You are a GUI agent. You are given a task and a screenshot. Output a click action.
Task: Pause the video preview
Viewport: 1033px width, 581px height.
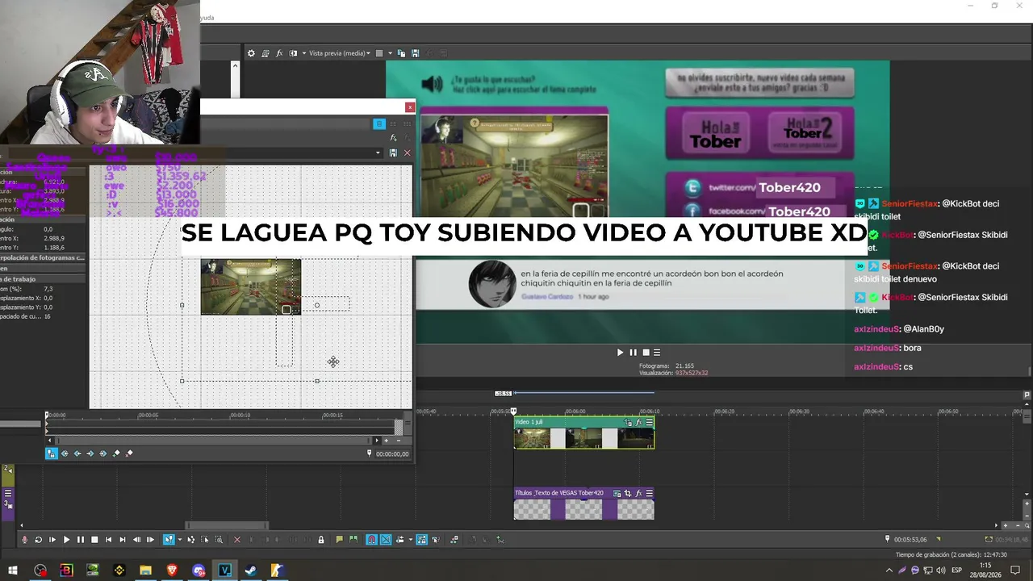[633, 352]
